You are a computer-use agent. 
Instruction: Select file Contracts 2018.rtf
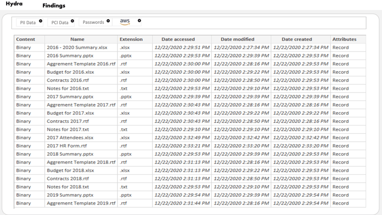(68, 179)
